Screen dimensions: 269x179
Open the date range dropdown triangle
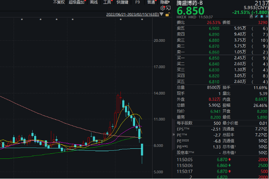coord(161,14)
